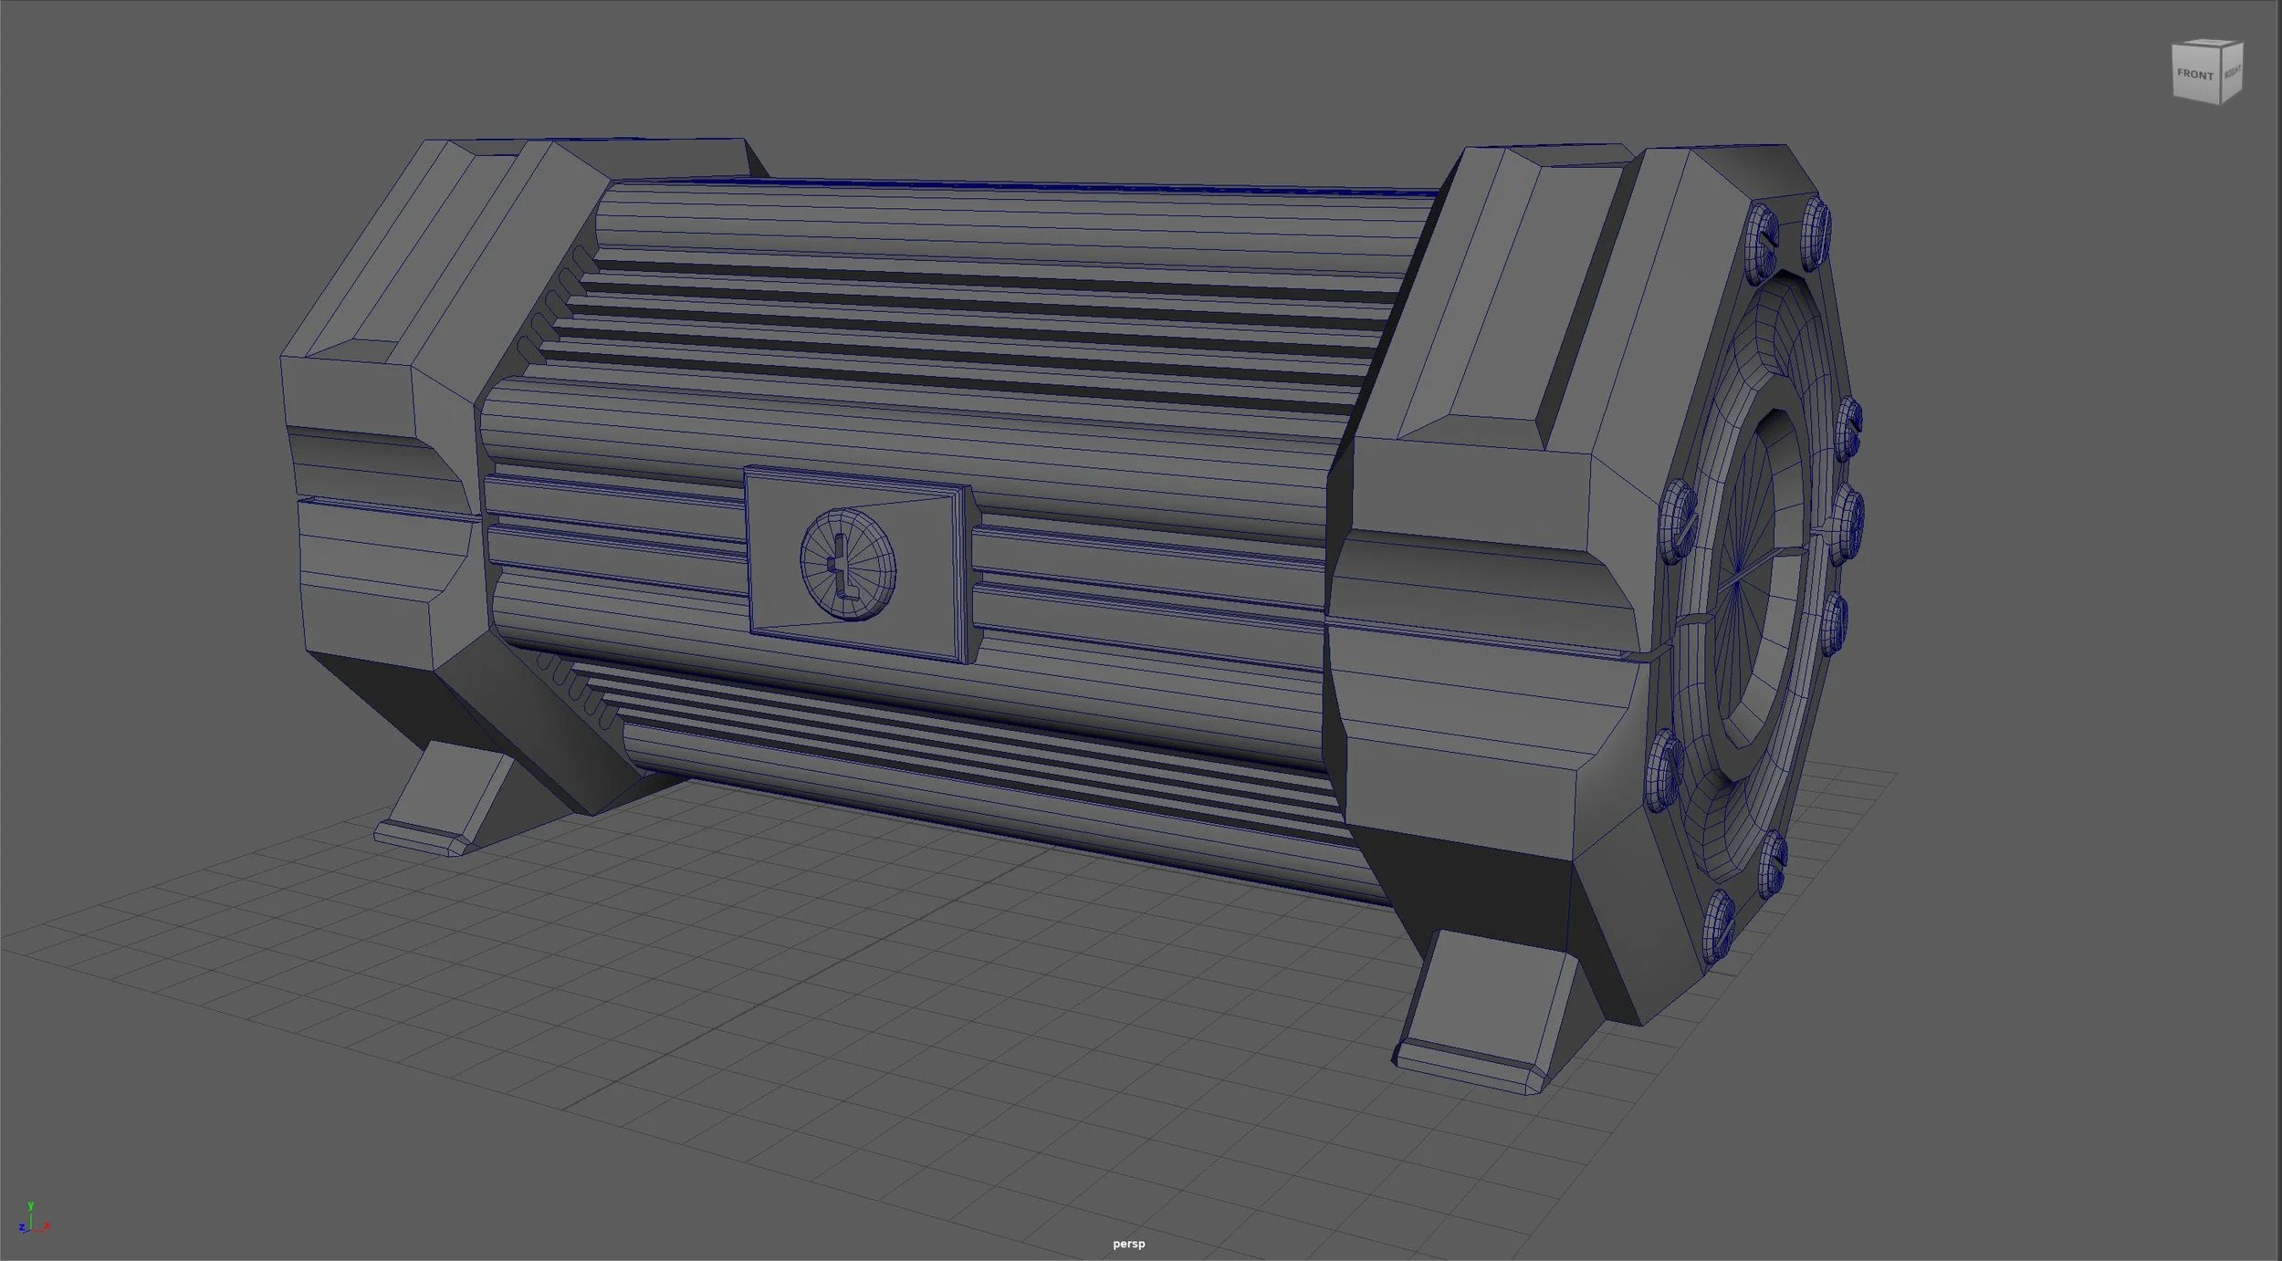The image size is (2282, 1261).
Task: Click empty viewport background above the model
Action: point(1095,73)
